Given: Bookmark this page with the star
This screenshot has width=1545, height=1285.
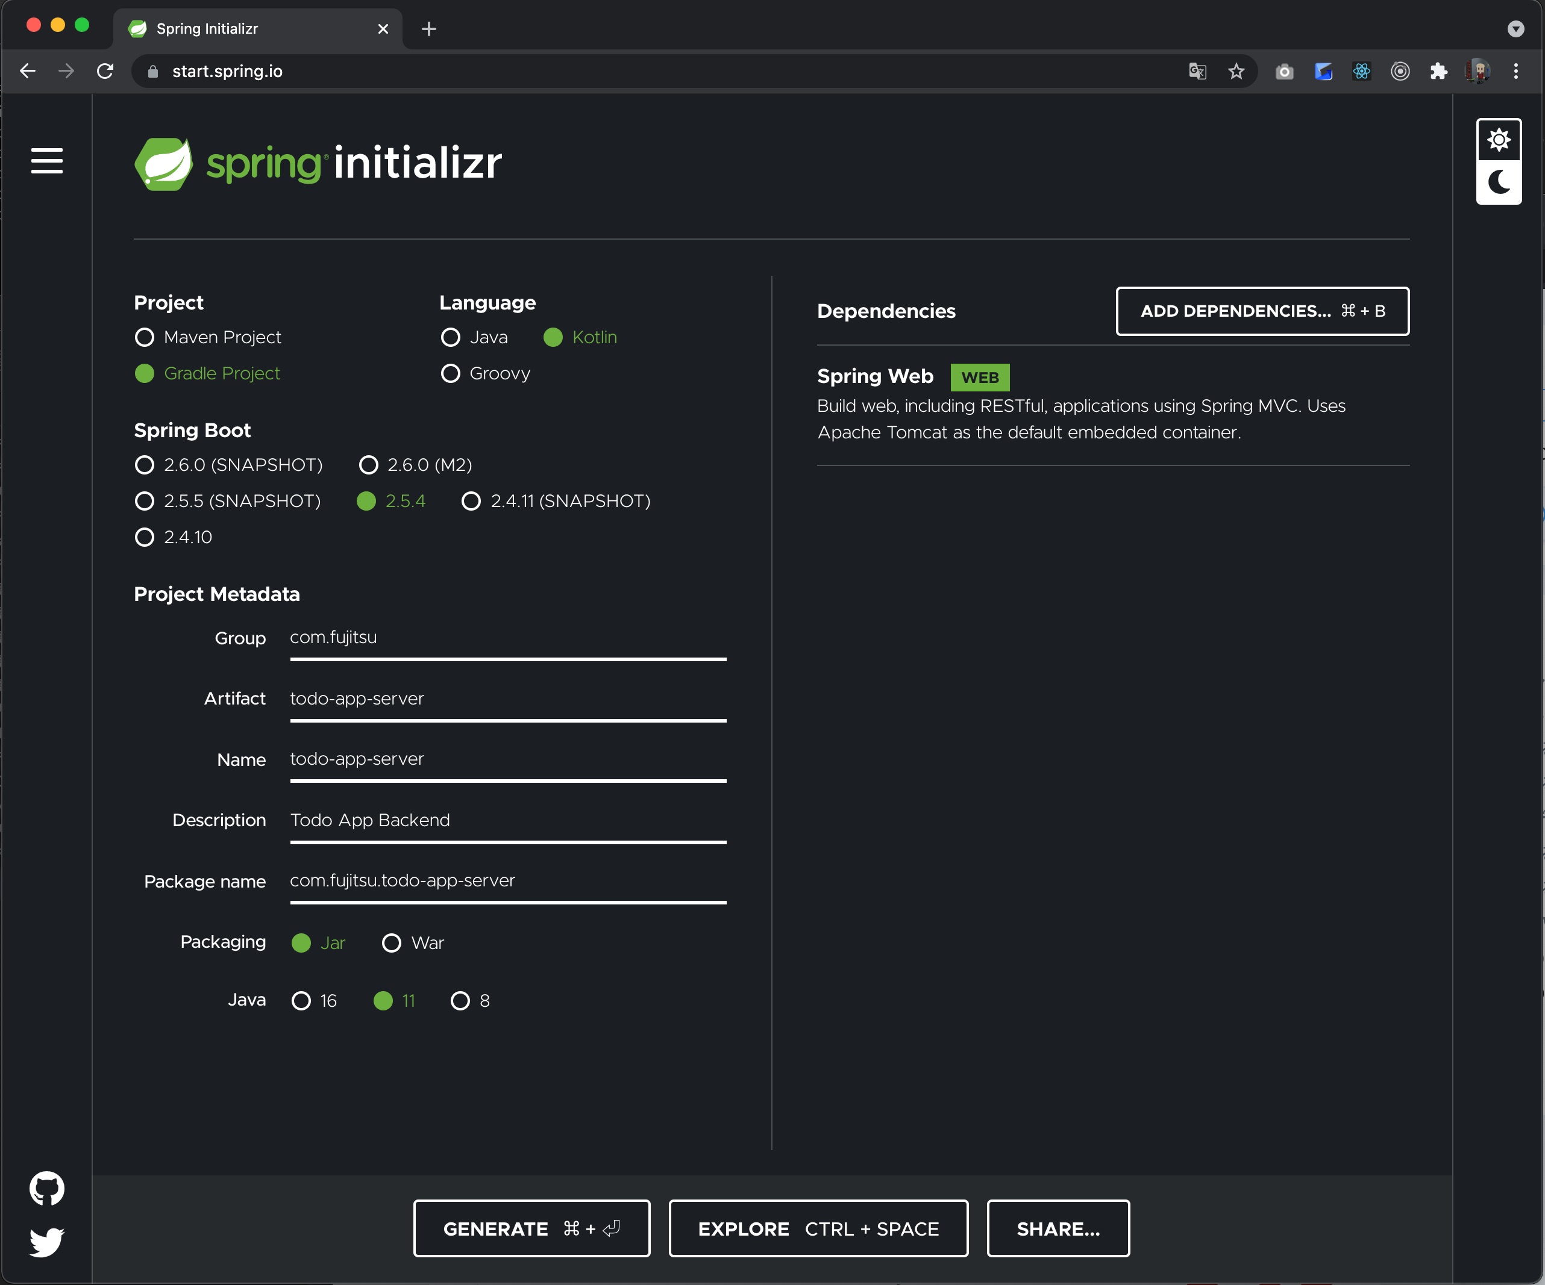Looking at the screenshot, I should tap(1236, 71).
